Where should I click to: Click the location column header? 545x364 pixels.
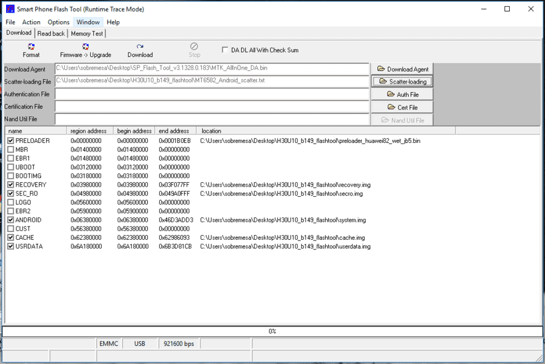click(x=326, y=131)
